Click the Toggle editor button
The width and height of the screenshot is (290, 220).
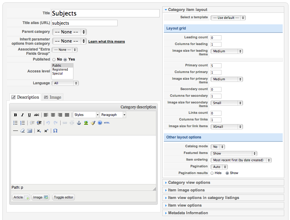(63, 197)
